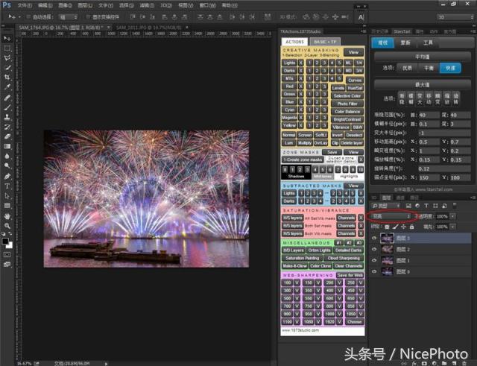Click the Selective Color button
Viewport: 477px width, 366px height.
pos(347,96)
